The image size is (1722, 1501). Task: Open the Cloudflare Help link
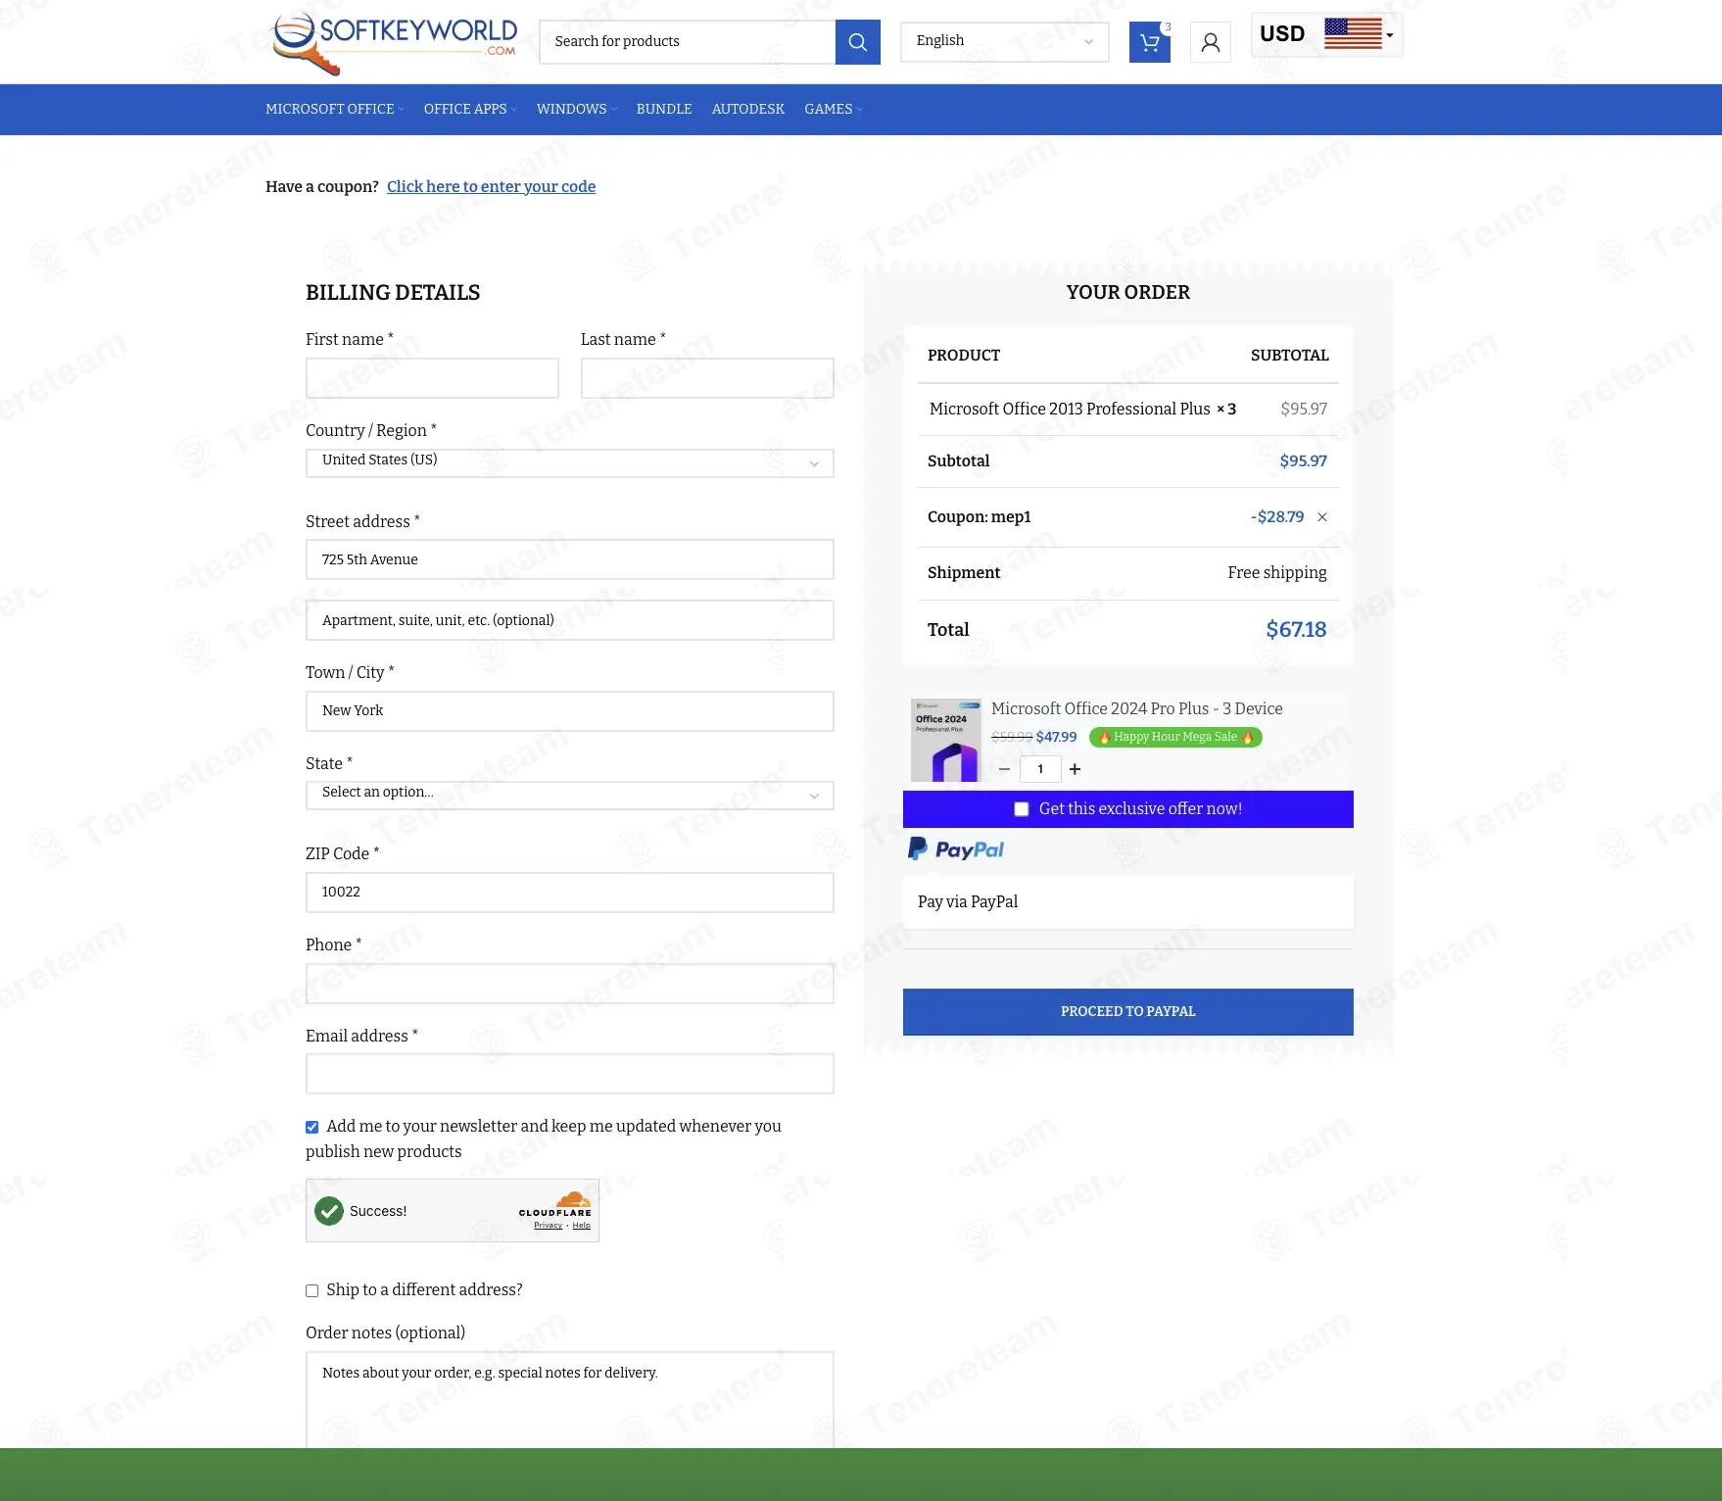pos(582,1226)
